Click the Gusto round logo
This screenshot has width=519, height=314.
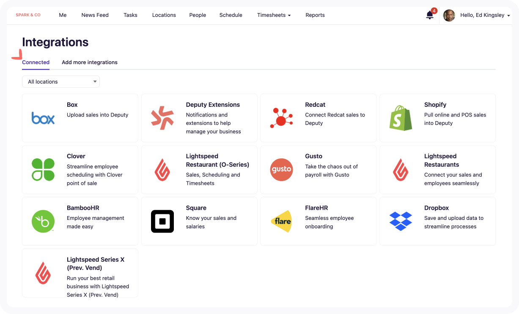coord(281,170)
